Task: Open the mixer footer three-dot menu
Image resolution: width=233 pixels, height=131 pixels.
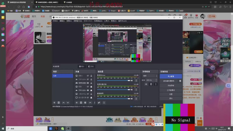Action: (104, 103)
